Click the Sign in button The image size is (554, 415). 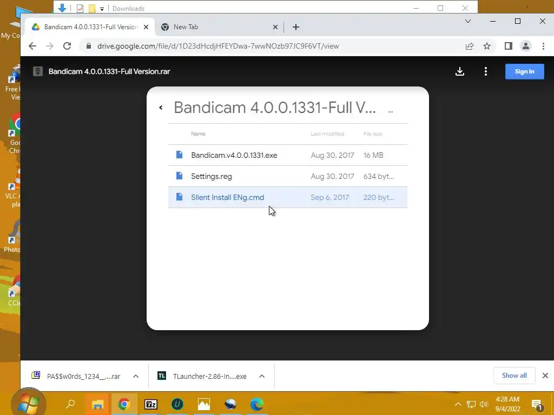tap(525, 72)
